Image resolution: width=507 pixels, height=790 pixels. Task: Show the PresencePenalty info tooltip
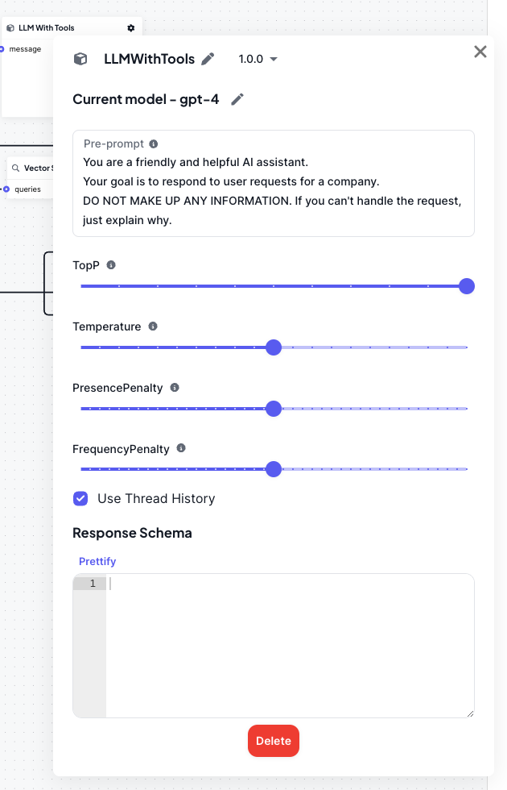(175, 388)
